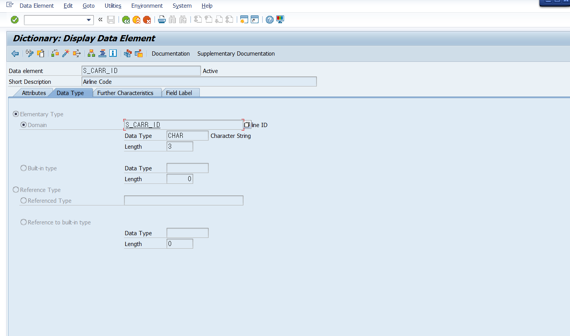Click the Check icon in application toolbar
This screenshot has height=336, width=570.
coord(55,53)
